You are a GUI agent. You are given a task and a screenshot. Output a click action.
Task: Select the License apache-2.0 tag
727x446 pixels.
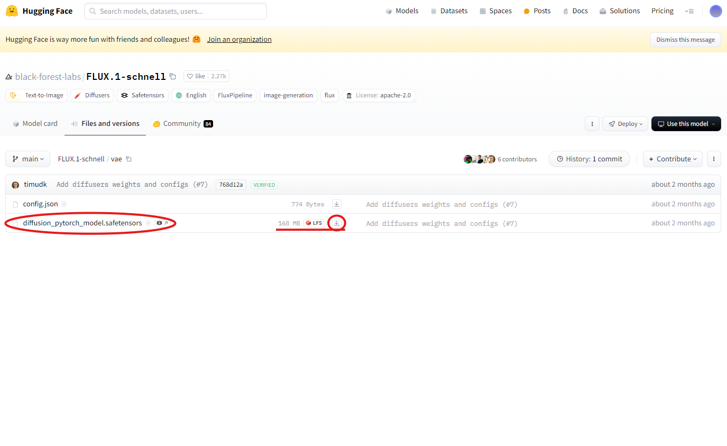tap(379, 95)
